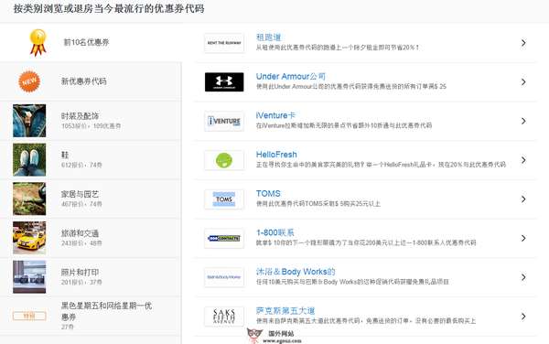Select the 新优惠券代码 category
Screen dimensions: 549x344
coord(84,81)
